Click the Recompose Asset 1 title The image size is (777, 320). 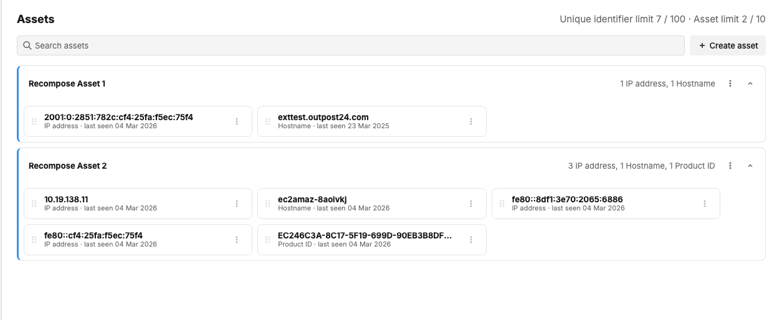[x=67, y=83]
